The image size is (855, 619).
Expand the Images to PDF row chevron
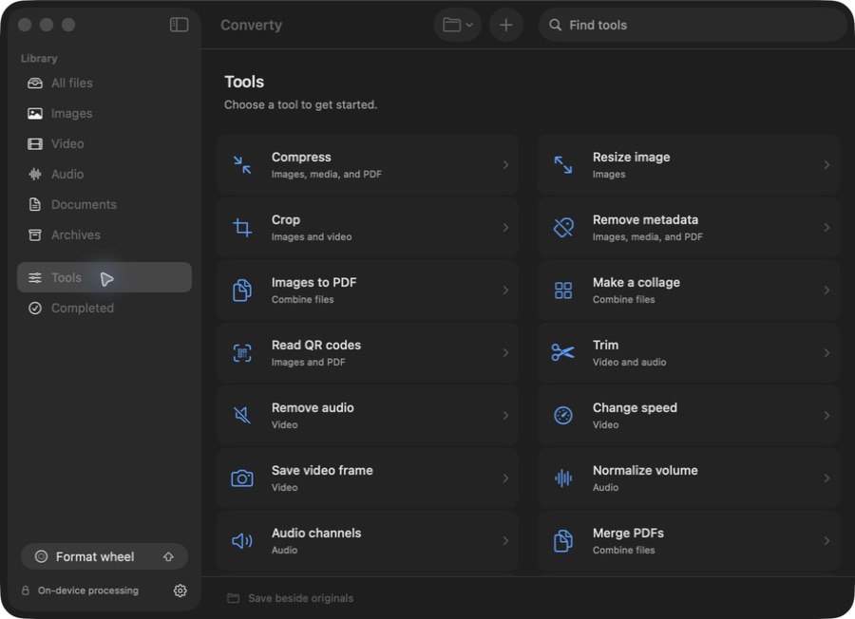tap(505, 291)
